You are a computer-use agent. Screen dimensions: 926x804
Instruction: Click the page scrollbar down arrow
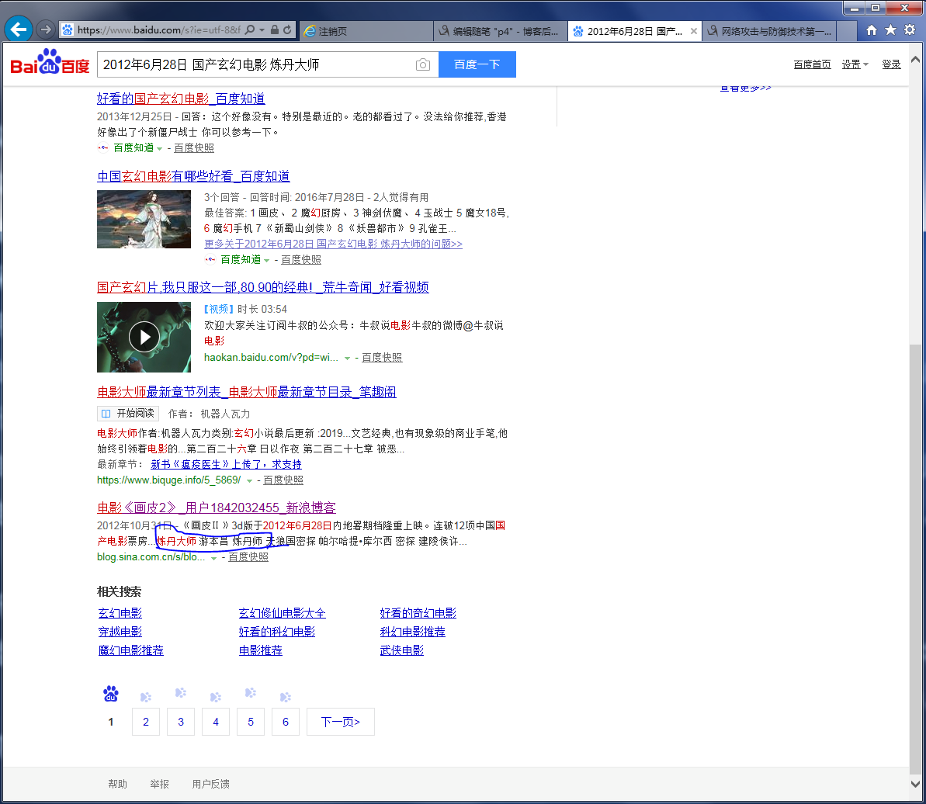coord(915,785)
